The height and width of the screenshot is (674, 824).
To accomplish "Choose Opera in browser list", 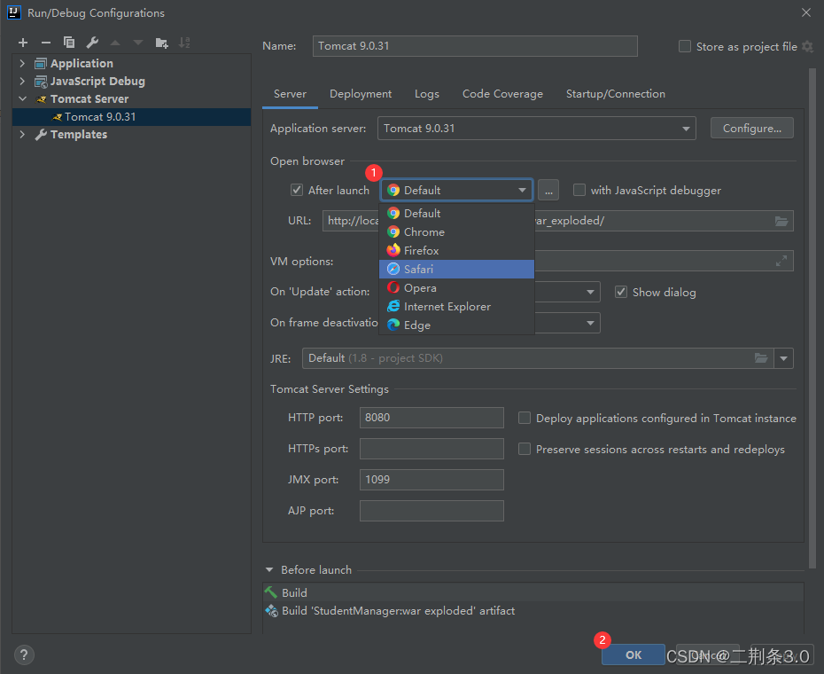I will click(x=456, y=288).
